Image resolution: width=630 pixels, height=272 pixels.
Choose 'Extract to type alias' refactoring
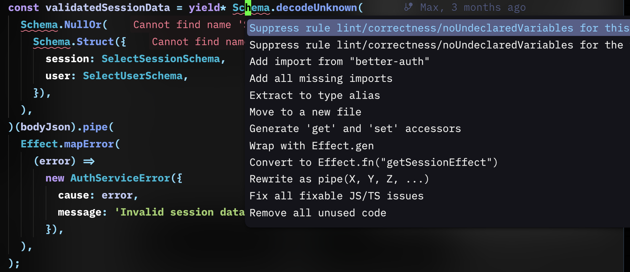(x=315, y=95)
